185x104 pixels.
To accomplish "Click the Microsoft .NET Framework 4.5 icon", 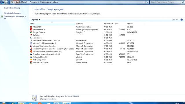I will click(31, 43).
